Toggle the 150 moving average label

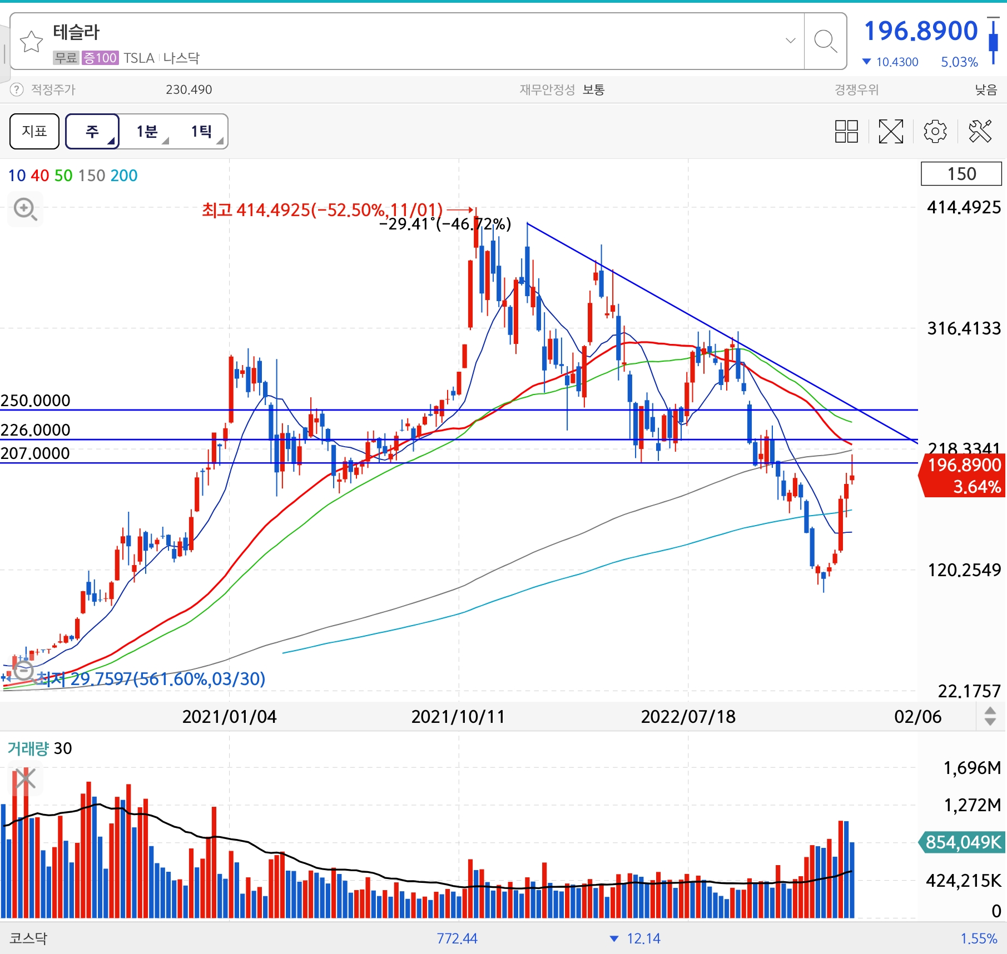(92, 176)
